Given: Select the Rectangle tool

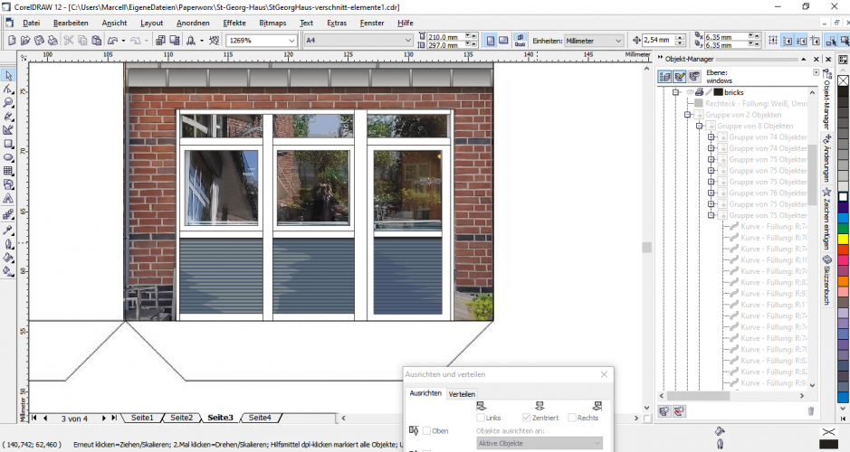Looking at the screenshot, I should (x=8, y=144).
